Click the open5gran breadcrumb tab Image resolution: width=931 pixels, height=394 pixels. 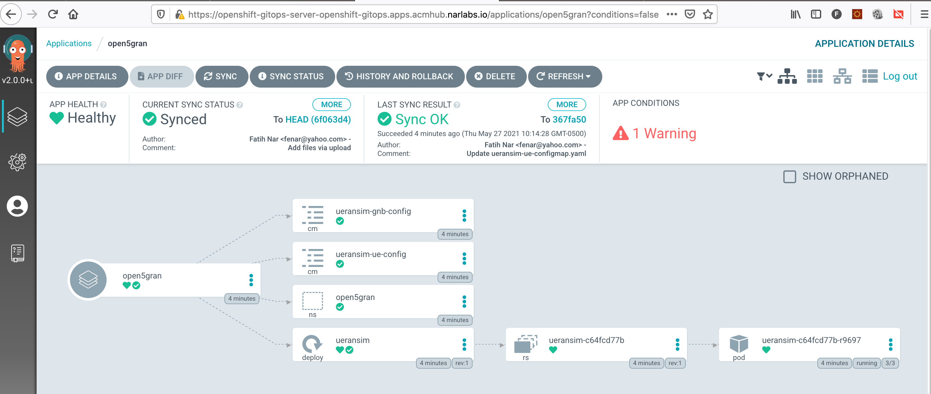coord(127,43)
